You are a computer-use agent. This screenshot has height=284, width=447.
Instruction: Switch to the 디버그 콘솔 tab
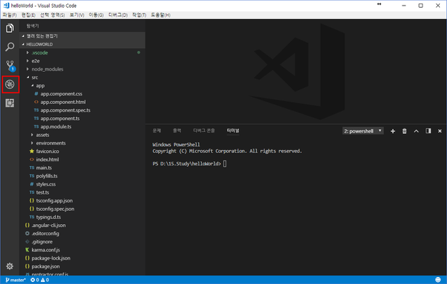[x=204, y=130]
